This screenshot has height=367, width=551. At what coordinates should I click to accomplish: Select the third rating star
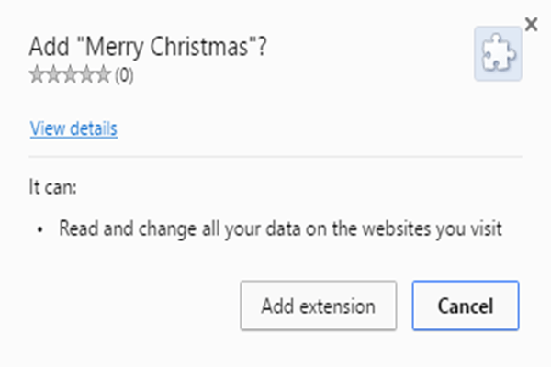(70, 76)
